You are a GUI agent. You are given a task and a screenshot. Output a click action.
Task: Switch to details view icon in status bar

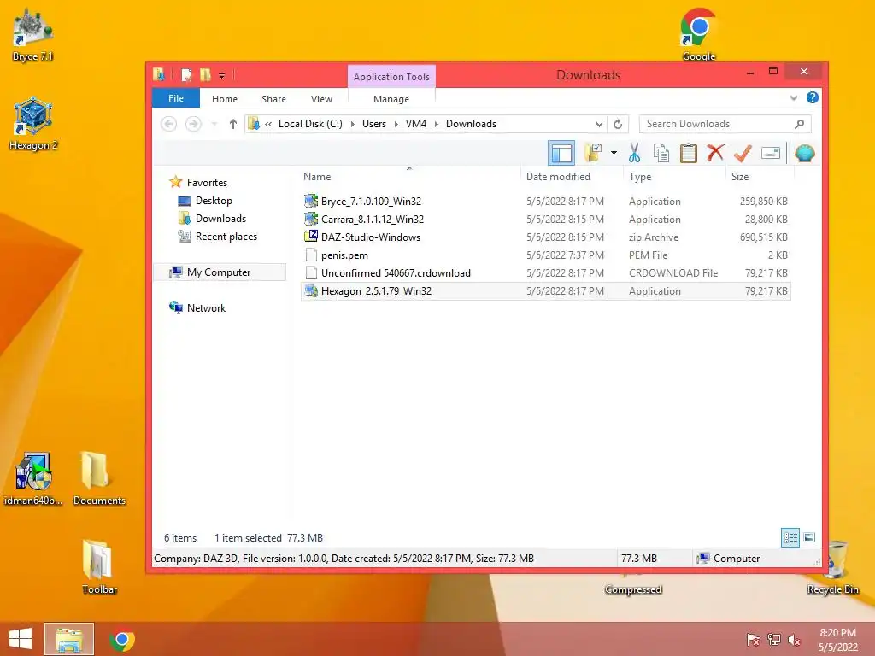(x=790, y=538)
